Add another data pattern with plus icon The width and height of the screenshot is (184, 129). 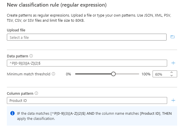173,63
